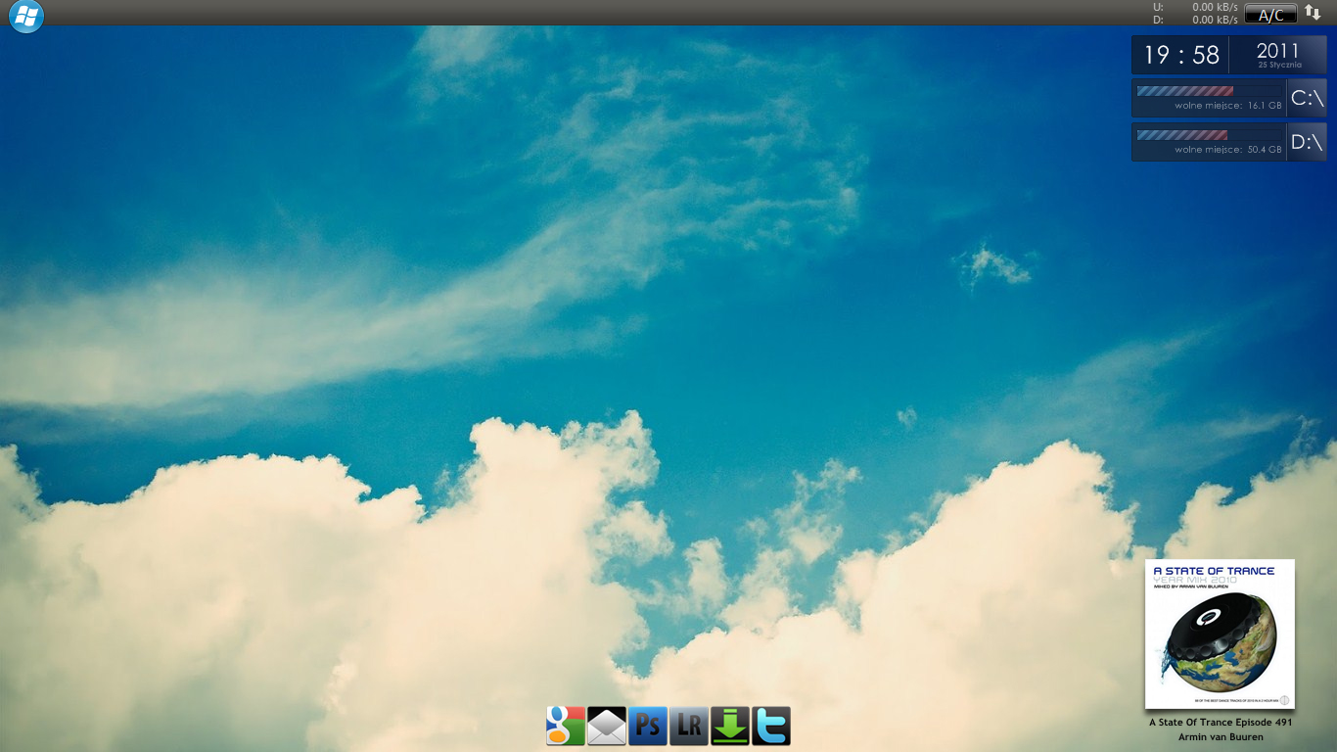Viewport: 1337px width, 752px height.
Task: Open the mail envelope dock icon
Action: coord(607,726)
